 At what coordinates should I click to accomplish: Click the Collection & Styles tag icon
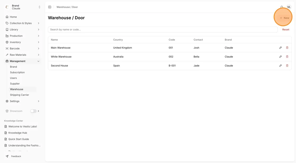(x=7, y=23)
